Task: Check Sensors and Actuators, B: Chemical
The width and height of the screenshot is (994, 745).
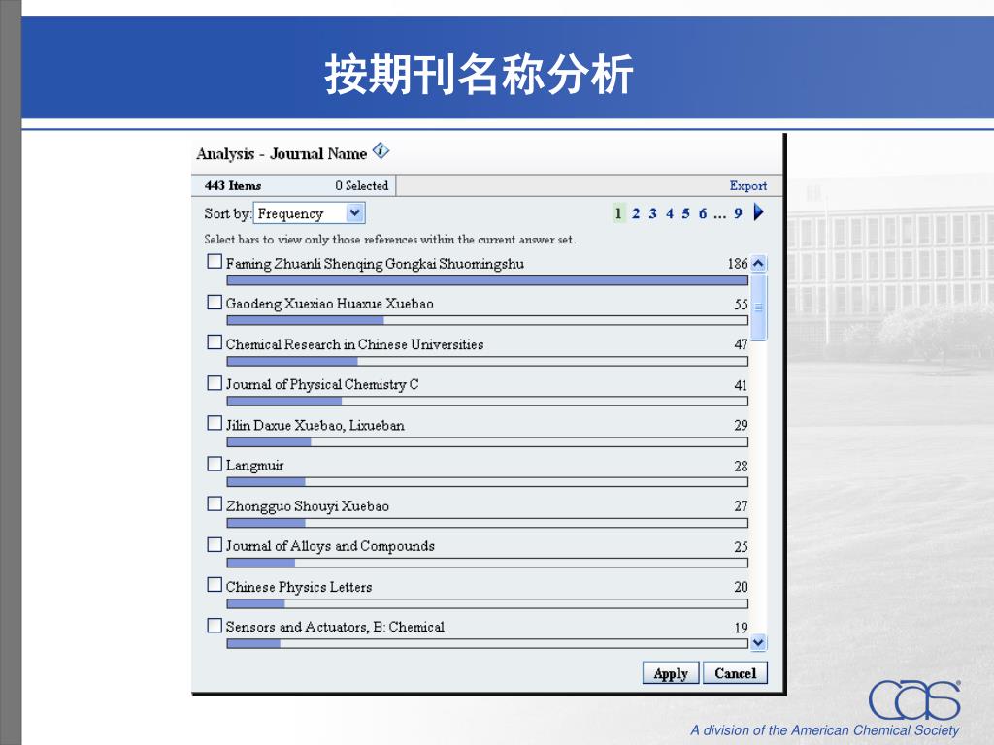Action: 215,626
